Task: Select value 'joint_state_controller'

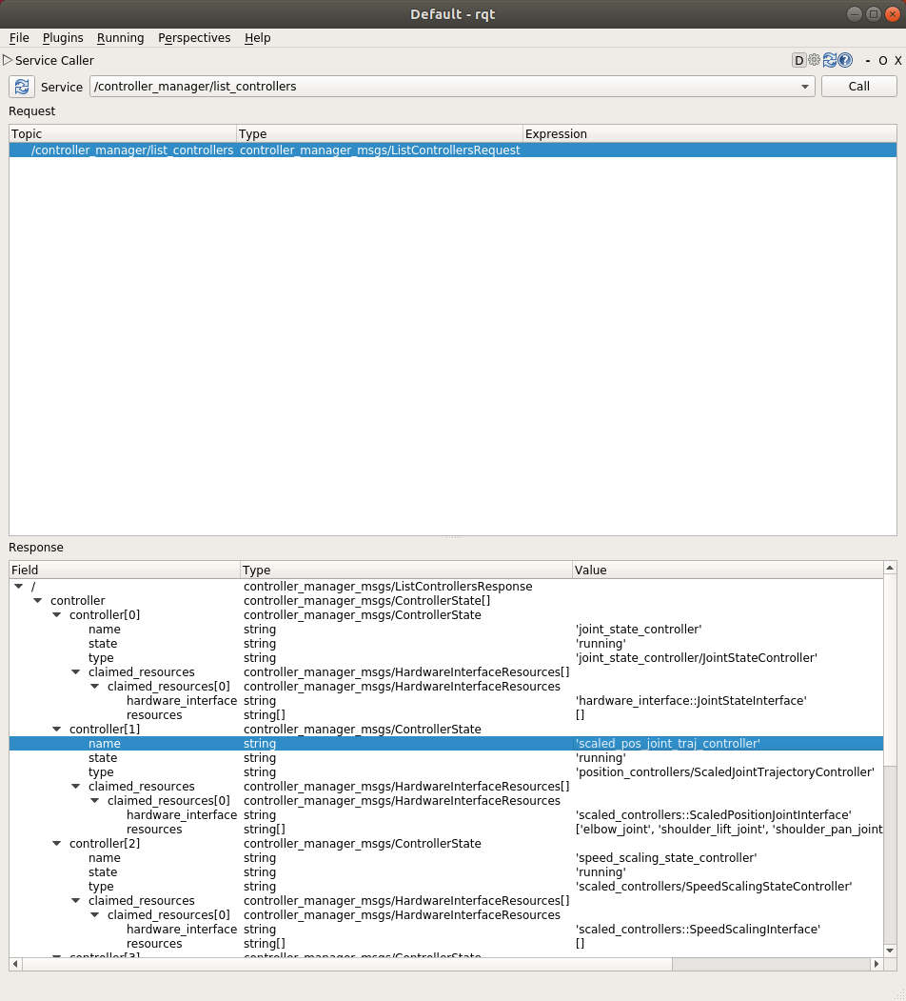Action: tap(639, 630)
